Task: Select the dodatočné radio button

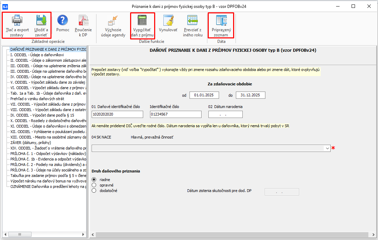Action: [94, 191]
